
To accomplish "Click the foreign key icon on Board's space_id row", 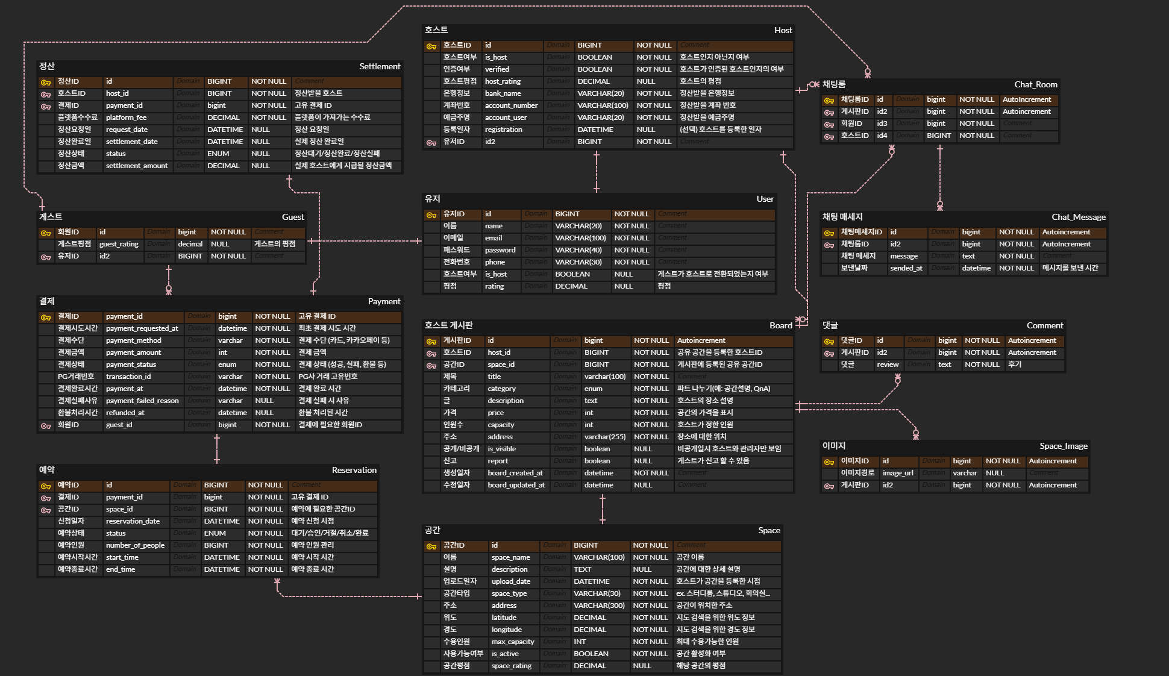I will pos(431,365).
